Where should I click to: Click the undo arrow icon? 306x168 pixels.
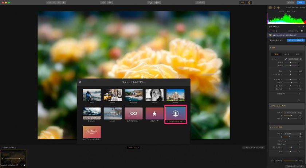[x=150, y=3]
